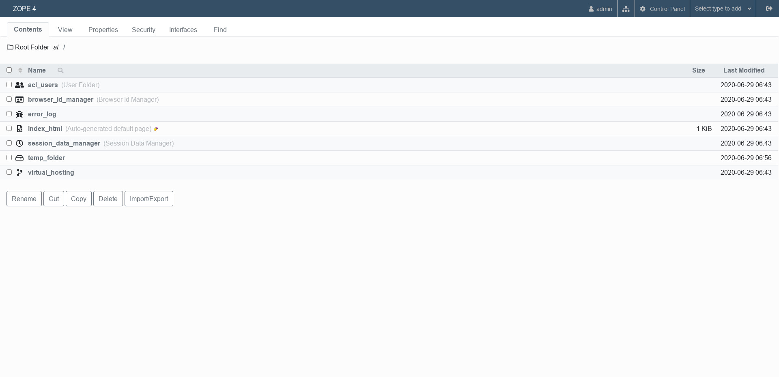
Task: Click the logout icon in top bar
Action: (x=768, y=9)
